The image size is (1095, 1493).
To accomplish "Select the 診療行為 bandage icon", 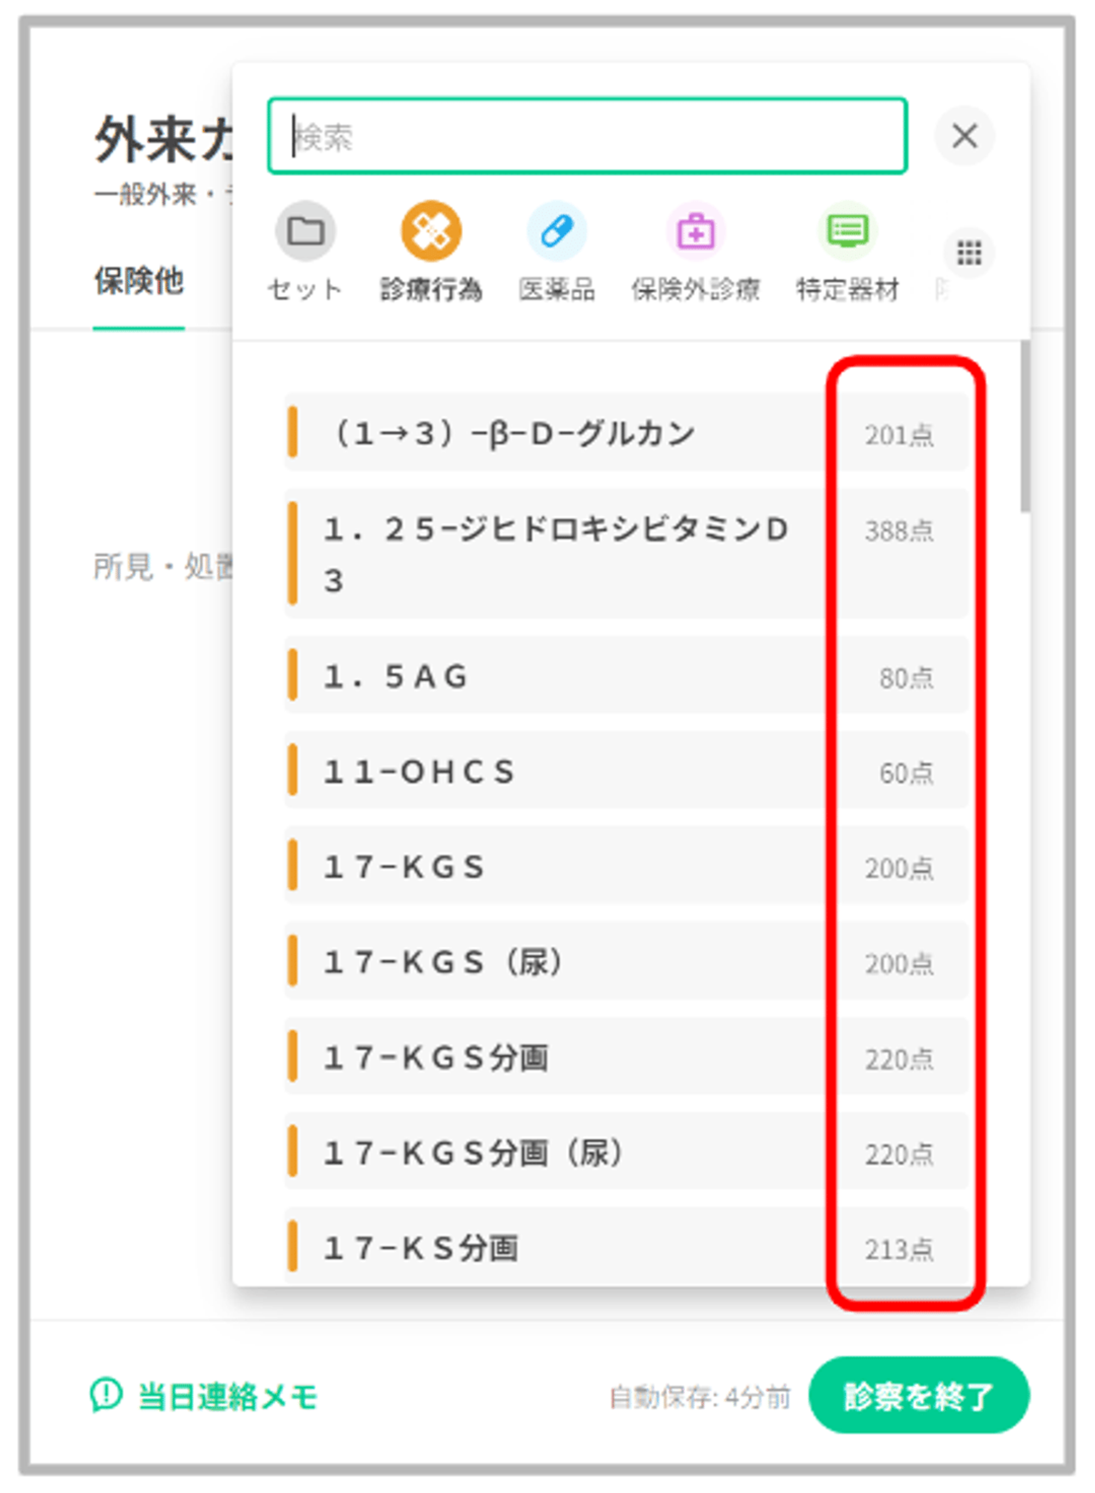I will 431,231.
